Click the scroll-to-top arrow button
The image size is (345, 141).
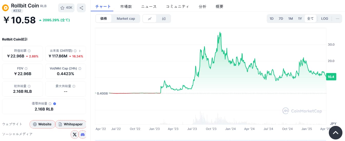(x=335, y=133)
